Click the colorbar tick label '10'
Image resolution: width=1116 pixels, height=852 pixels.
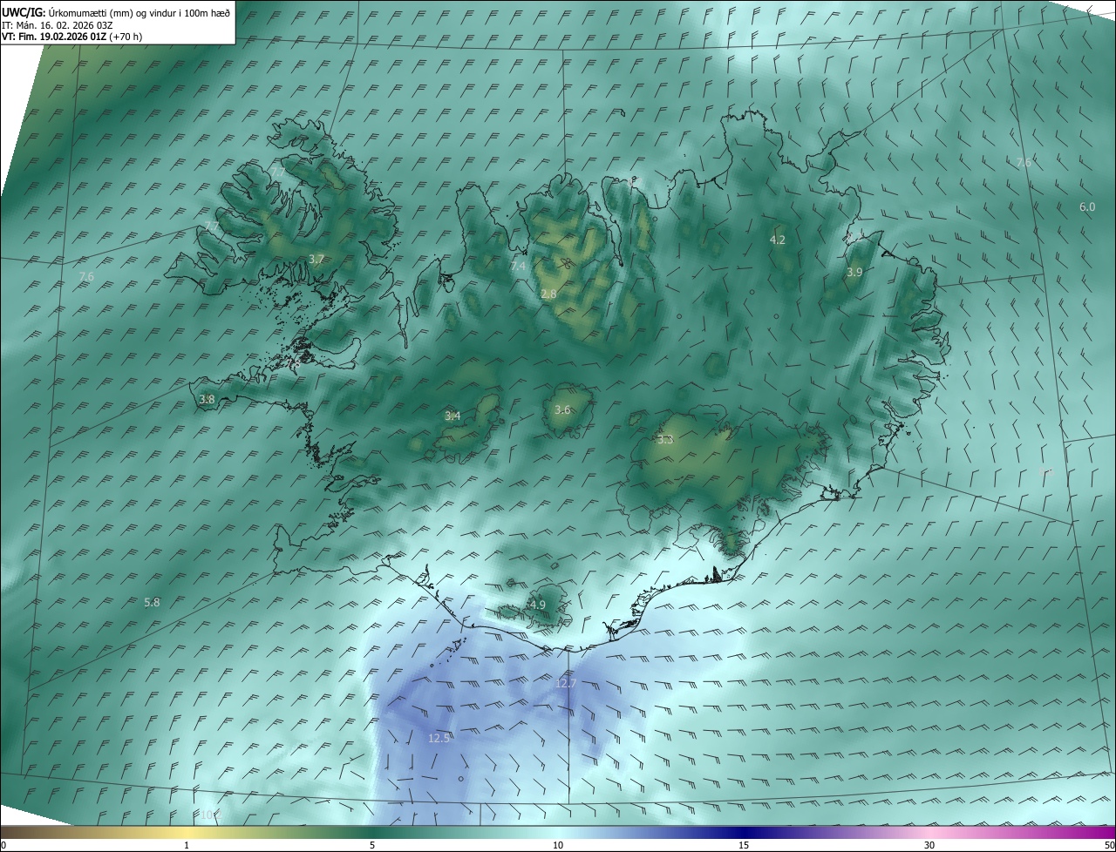[558, 845]
